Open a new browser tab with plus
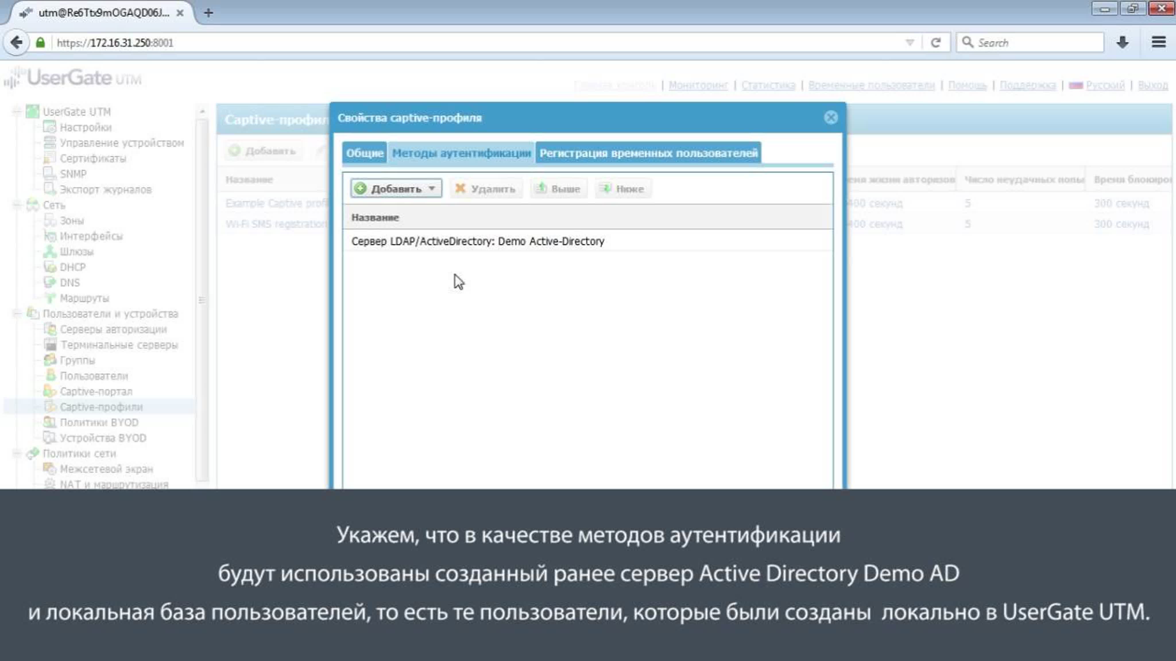 click(208, 13)
